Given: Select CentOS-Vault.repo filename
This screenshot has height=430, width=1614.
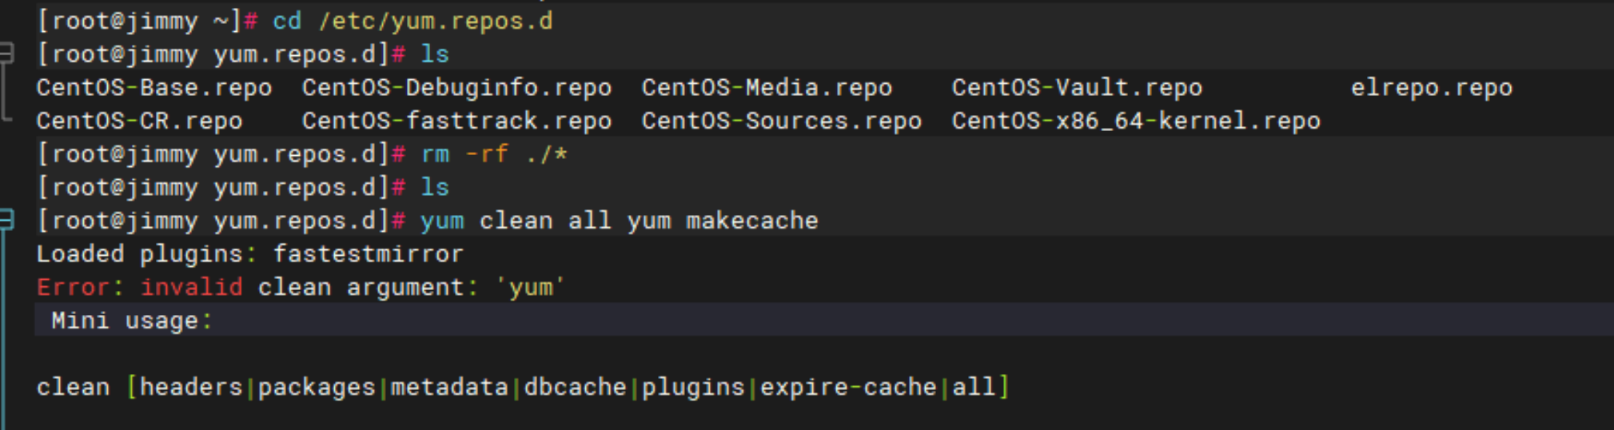Looking at the screenshot, I should (x=1078, y=87).
